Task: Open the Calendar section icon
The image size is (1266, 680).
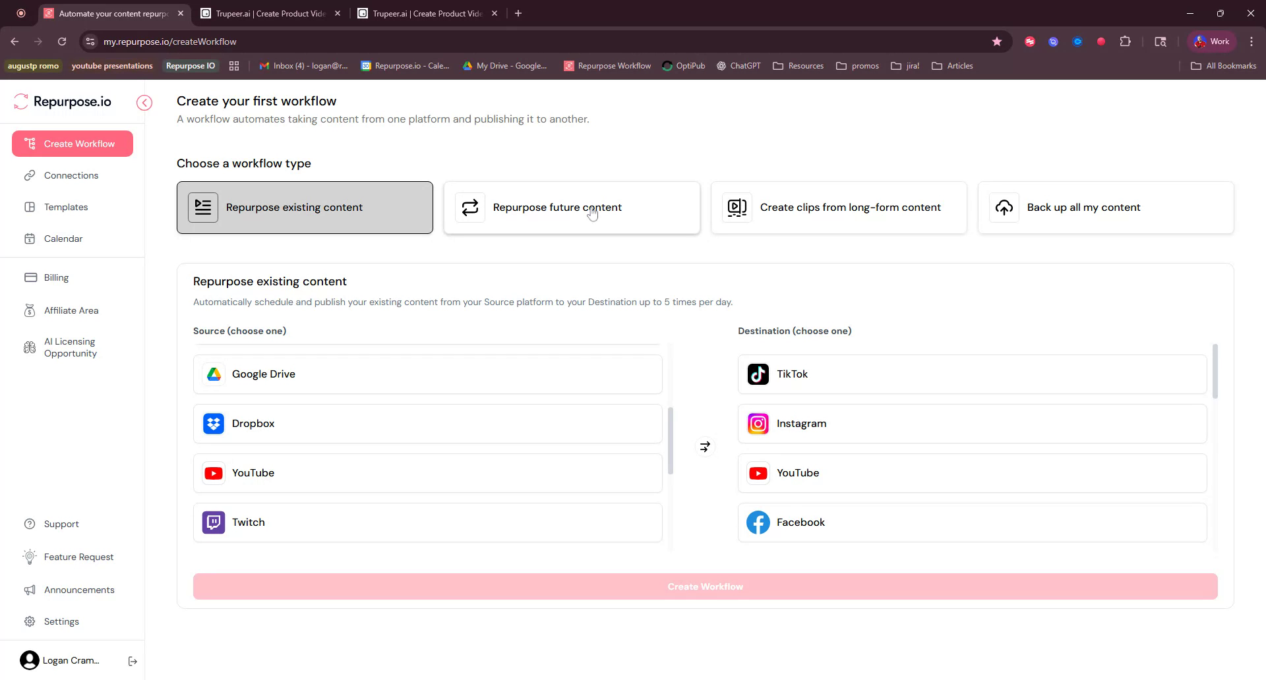Action: click(x=30, y=239)
